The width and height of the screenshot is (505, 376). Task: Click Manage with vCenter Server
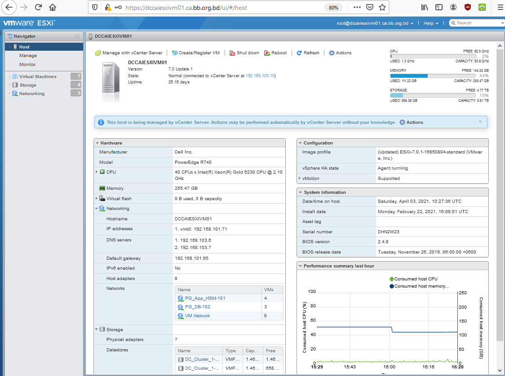point(129,53)
